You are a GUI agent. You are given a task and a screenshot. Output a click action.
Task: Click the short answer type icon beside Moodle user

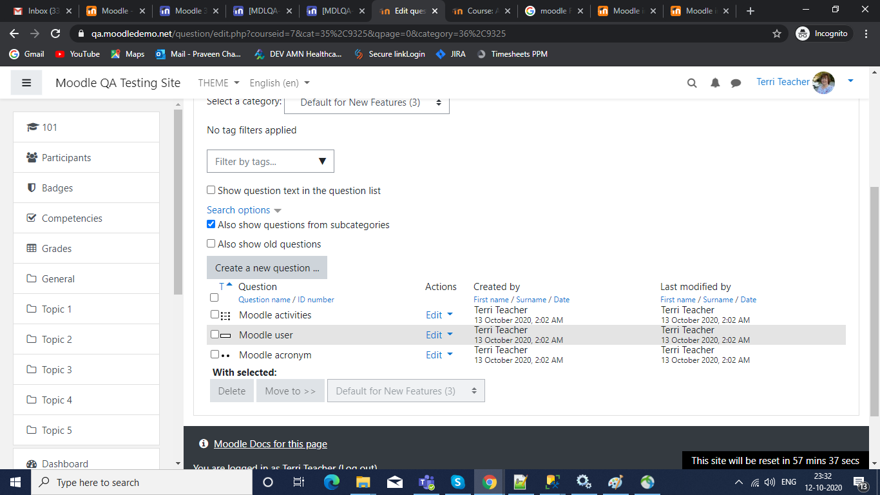pos(225,335)
